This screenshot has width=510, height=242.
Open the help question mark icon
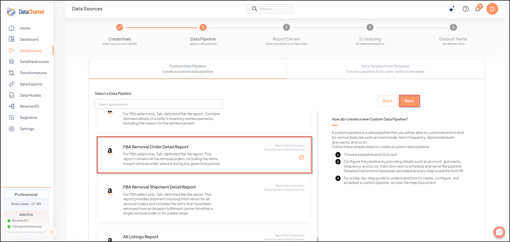point(466,9)
